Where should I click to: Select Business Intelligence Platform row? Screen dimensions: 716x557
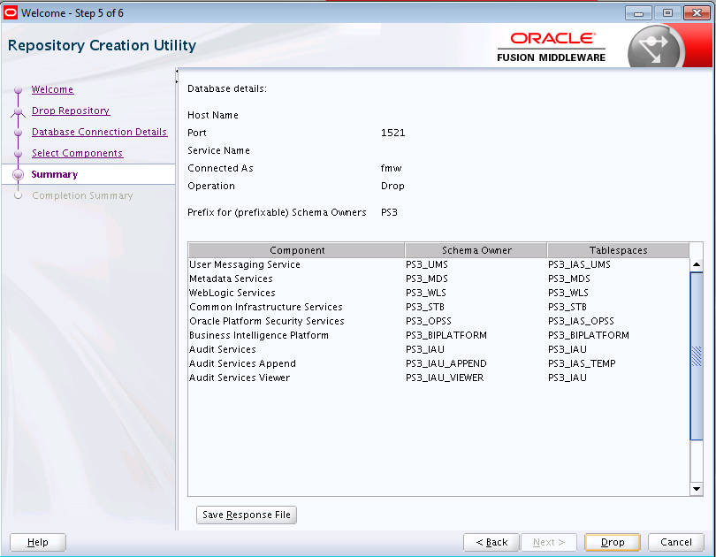point(438,336)
